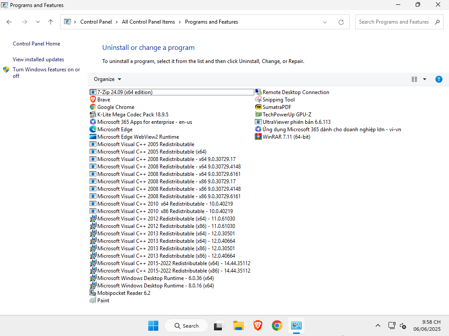Show hidden system tray icons
The height and width of the screenshot is (336, 449).
[x=378, y=325]
